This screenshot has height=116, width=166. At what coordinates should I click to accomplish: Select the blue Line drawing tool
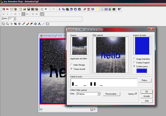click(x=43, y=24)
